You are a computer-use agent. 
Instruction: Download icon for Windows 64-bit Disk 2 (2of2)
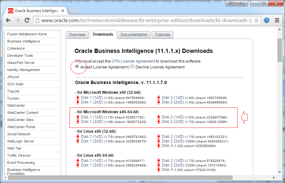coord(159,122)
